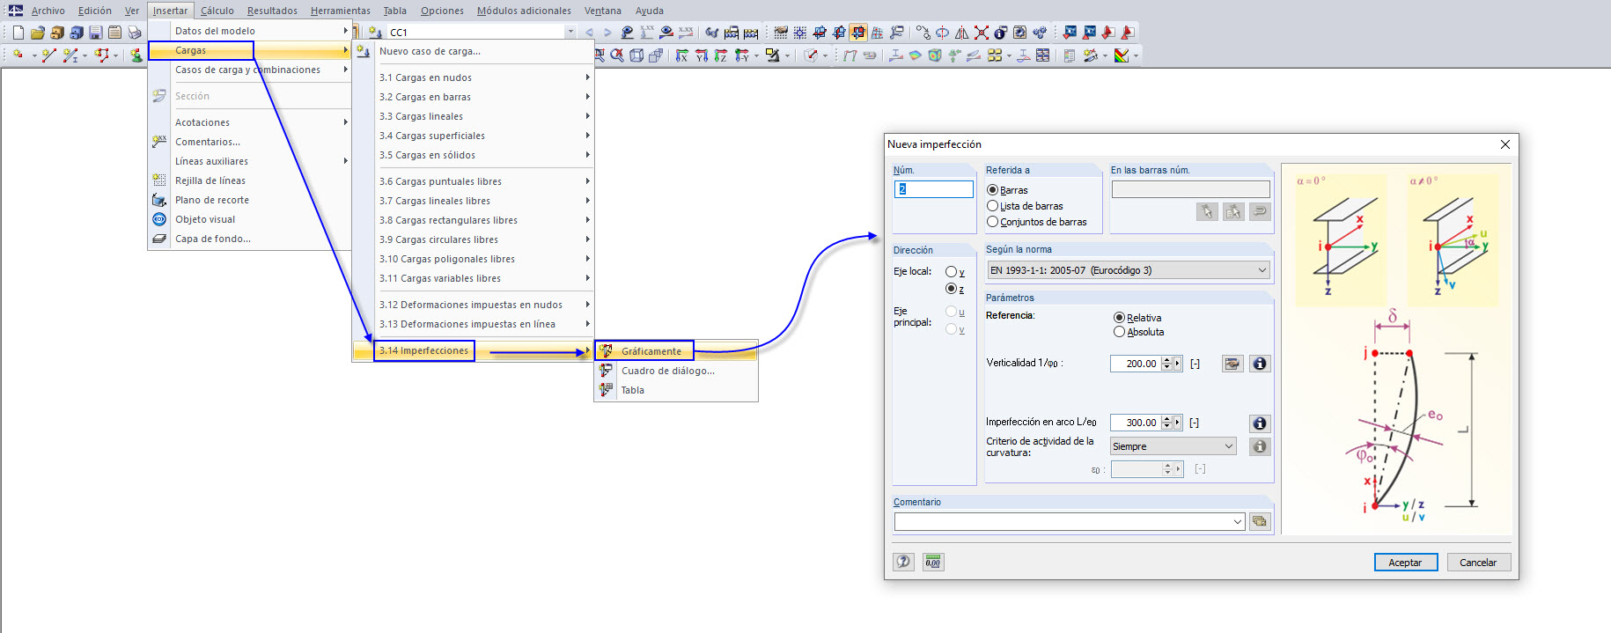Click the Print icon in toolbar
The image size is (1611, 633).
(135, 33)
